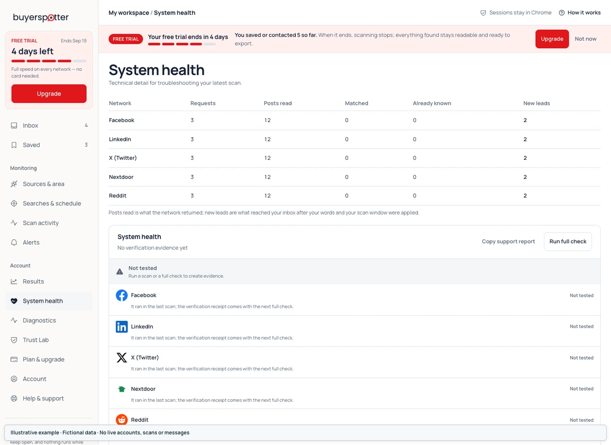Click the Nextdoor logo icon

[x=122, y=389]
